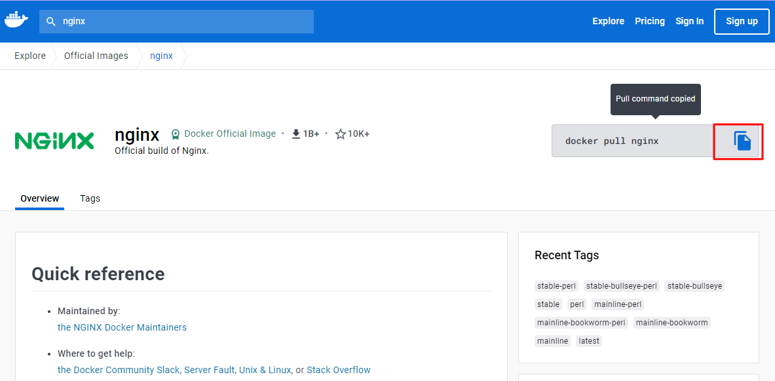
Task: Copy the docker pull command
Action: tap(742, 141)
